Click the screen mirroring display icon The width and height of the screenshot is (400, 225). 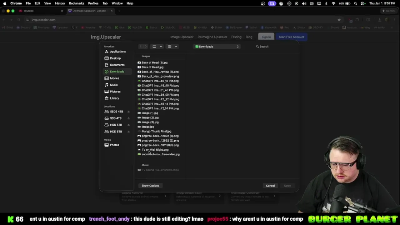[319, 3]
